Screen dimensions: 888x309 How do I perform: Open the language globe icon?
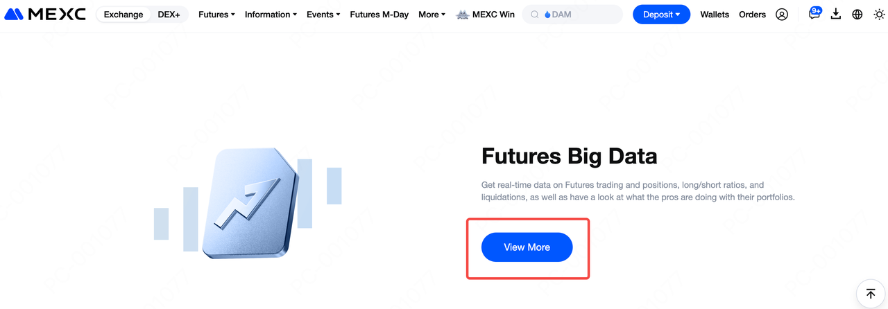[857, 15]
